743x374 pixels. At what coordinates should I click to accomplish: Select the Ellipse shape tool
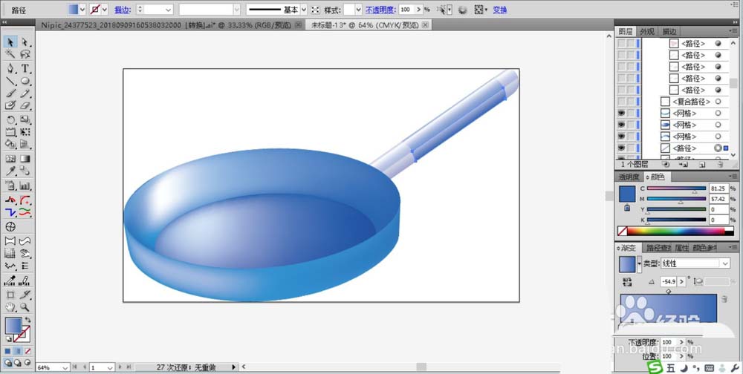tap(25, 81)
